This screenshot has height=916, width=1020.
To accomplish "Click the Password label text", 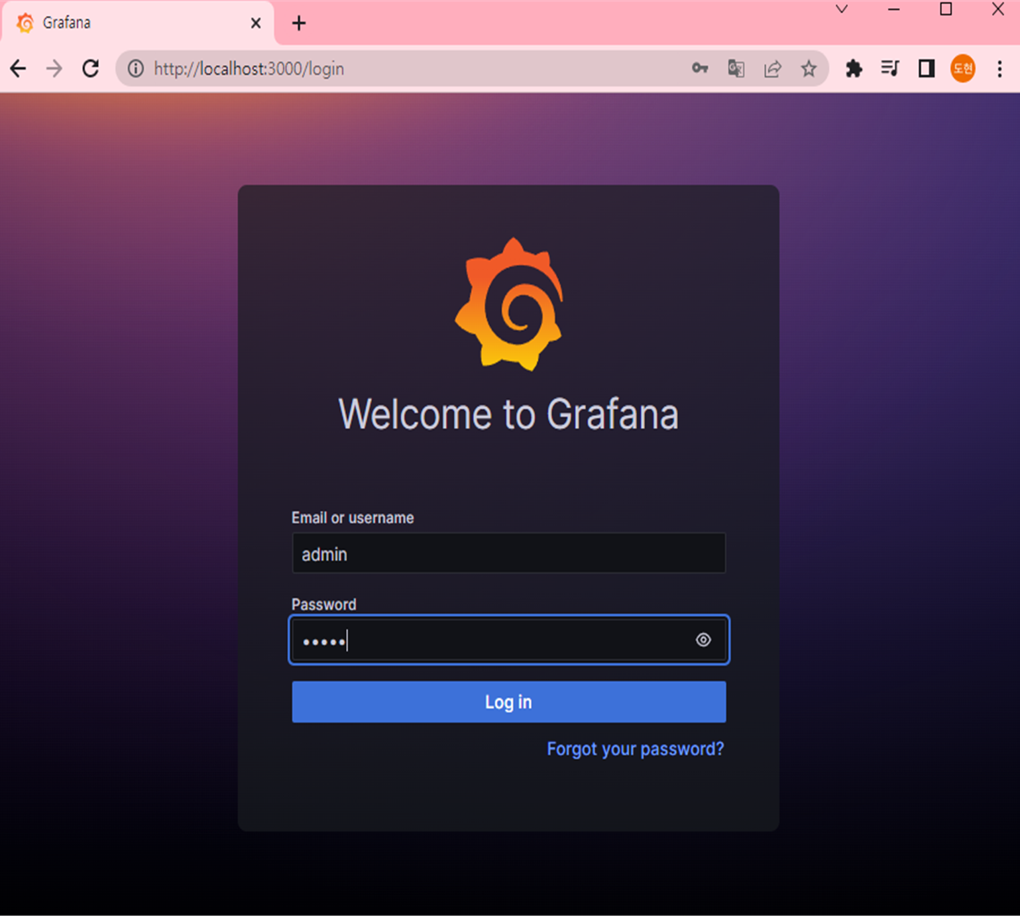I will point(324,604).
